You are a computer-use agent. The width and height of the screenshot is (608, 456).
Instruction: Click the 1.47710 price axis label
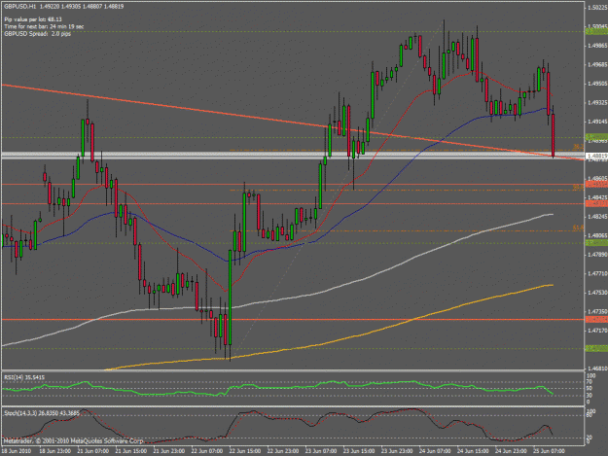click(597, 273)
